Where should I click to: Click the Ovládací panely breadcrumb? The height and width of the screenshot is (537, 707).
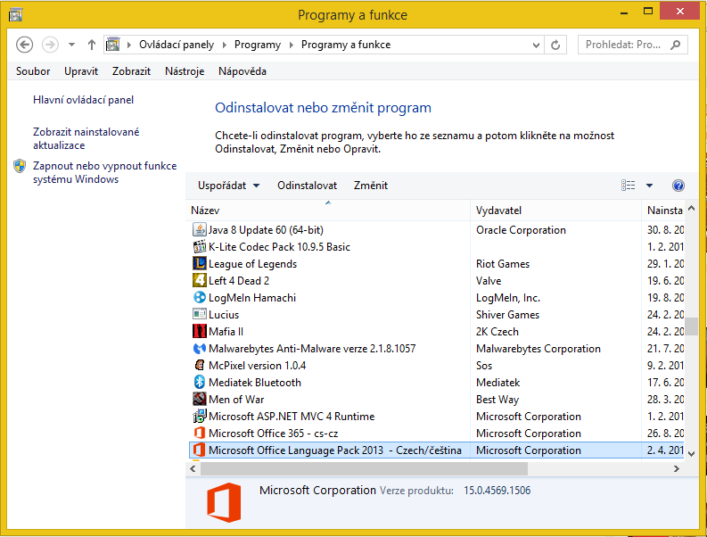[x=177, y=45]
